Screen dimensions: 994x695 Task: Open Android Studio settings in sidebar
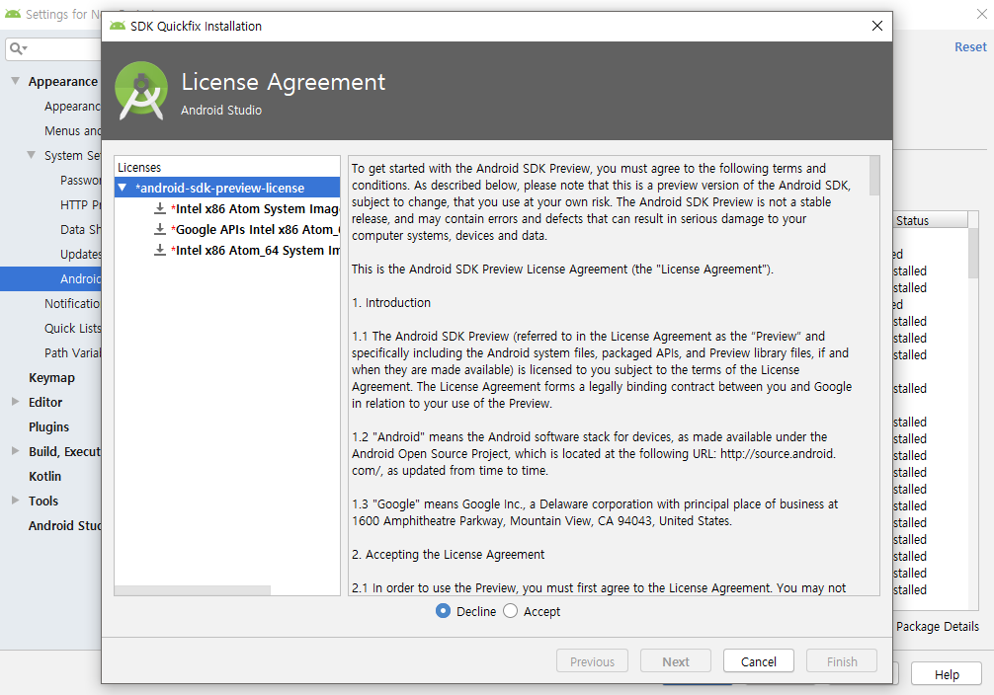coord(64,526)
